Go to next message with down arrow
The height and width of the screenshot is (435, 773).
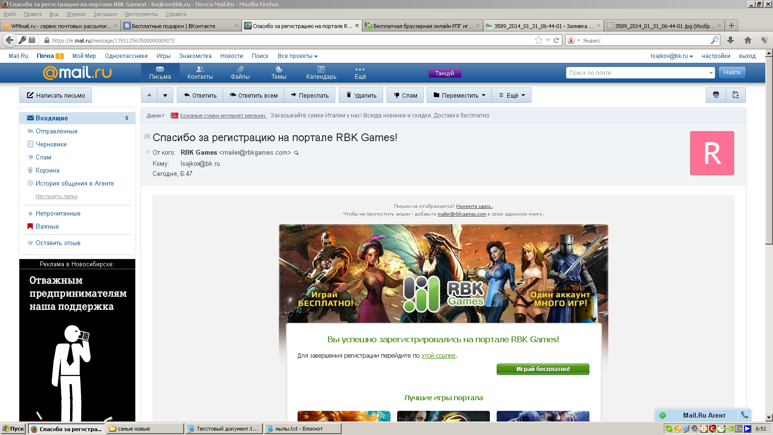click(165, 95)
